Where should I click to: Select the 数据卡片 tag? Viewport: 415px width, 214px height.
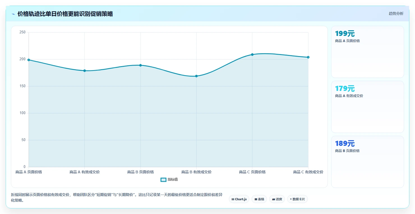click(x=298, y=199)
